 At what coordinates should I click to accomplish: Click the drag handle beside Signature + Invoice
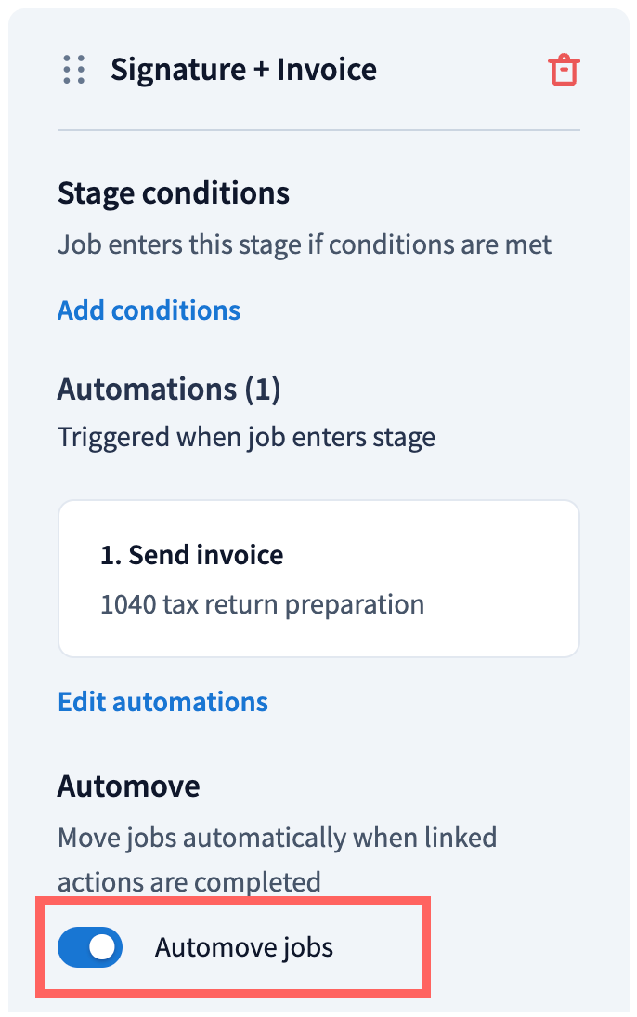74,70
